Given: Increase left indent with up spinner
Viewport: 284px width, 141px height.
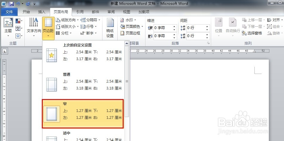Looking at the screenshot, I should coord(174,27).
